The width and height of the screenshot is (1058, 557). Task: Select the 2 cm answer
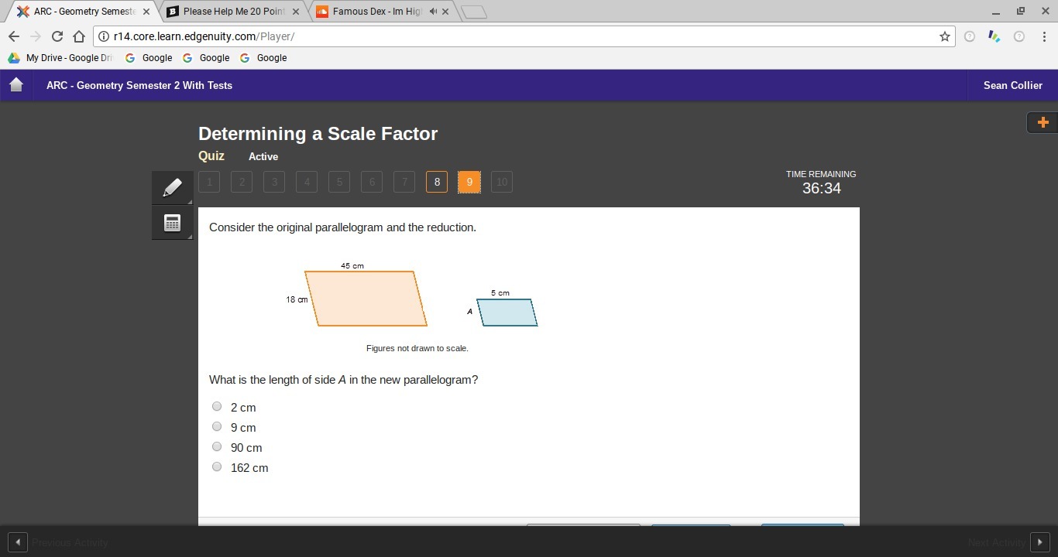(217, 406)
